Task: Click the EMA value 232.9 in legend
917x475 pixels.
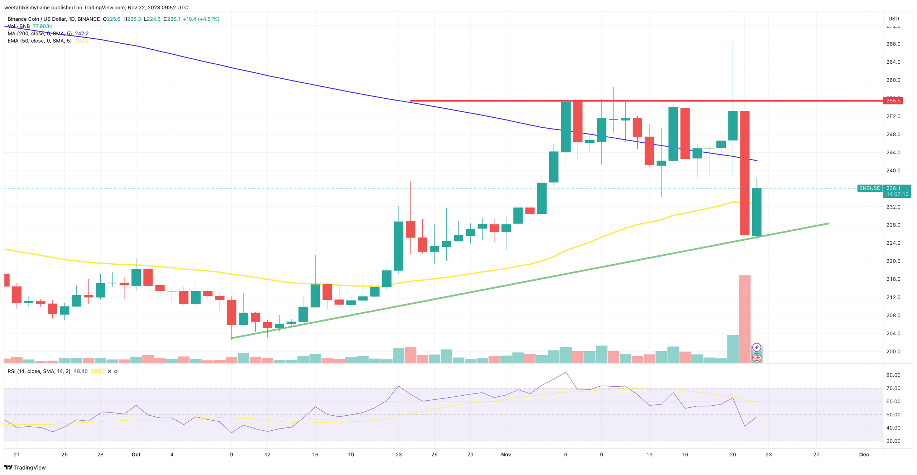Action: point(82,41)
